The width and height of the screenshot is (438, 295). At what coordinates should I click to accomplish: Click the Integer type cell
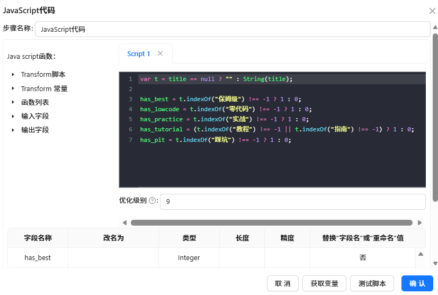(189, 257)
